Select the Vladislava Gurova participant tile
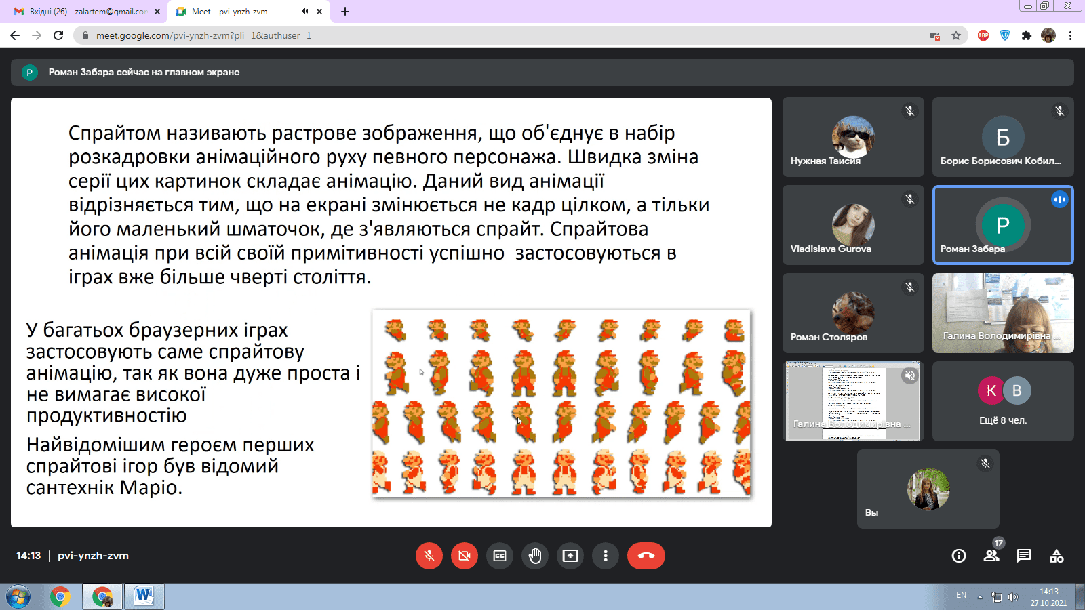The width and height of the screenshot is (1085, 610). pyautogui.click(x=853, y=225)
